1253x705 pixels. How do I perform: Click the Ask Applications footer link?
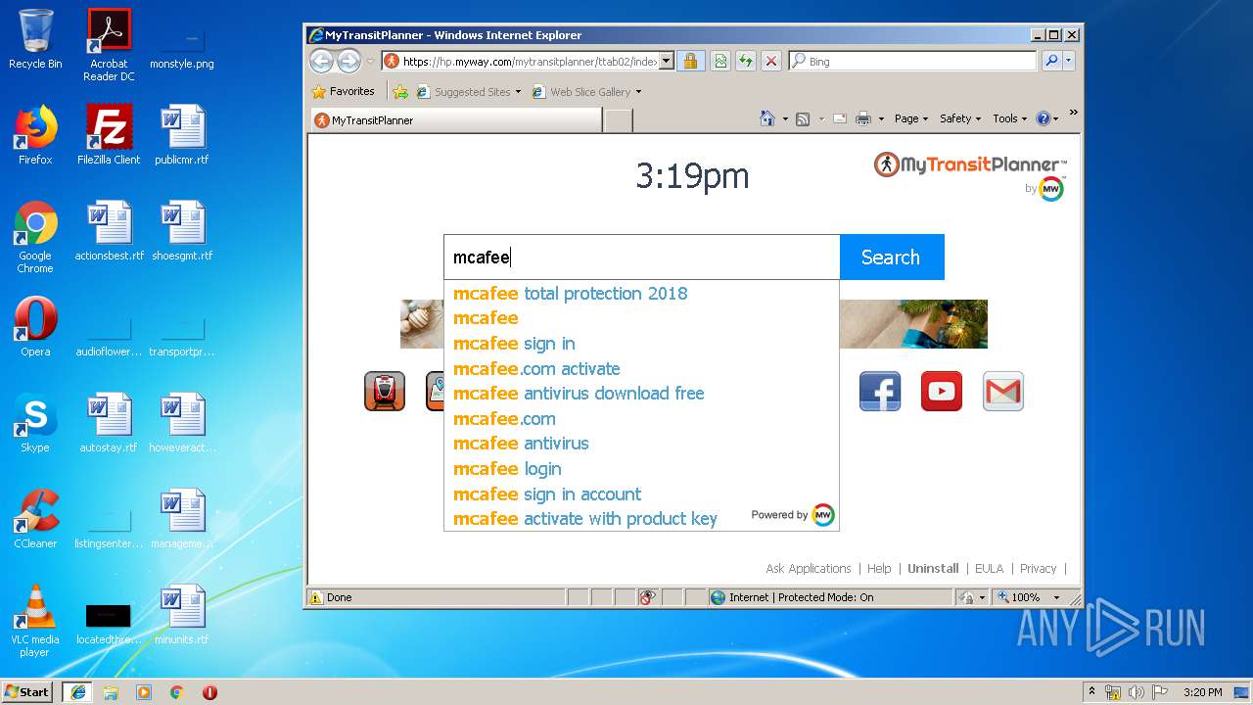tap(809, 569)
